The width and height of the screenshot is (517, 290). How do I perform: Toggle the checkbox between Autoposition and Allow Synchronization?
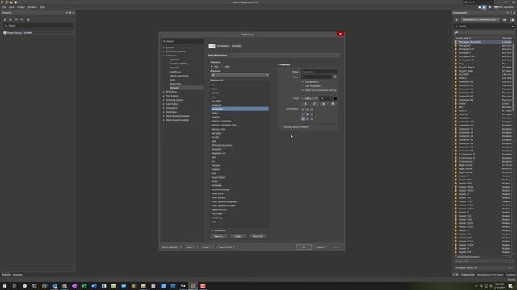click(303, 86)
